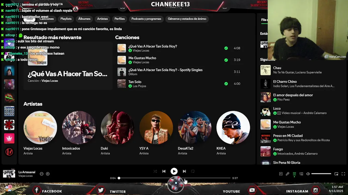Click the Instagram icon in overlay
The height and width of the screenshot is (195, 348).
click(x=316, y=190)
